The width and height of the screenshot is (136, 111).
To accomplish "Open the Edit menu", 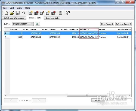I will coord(12,8).
